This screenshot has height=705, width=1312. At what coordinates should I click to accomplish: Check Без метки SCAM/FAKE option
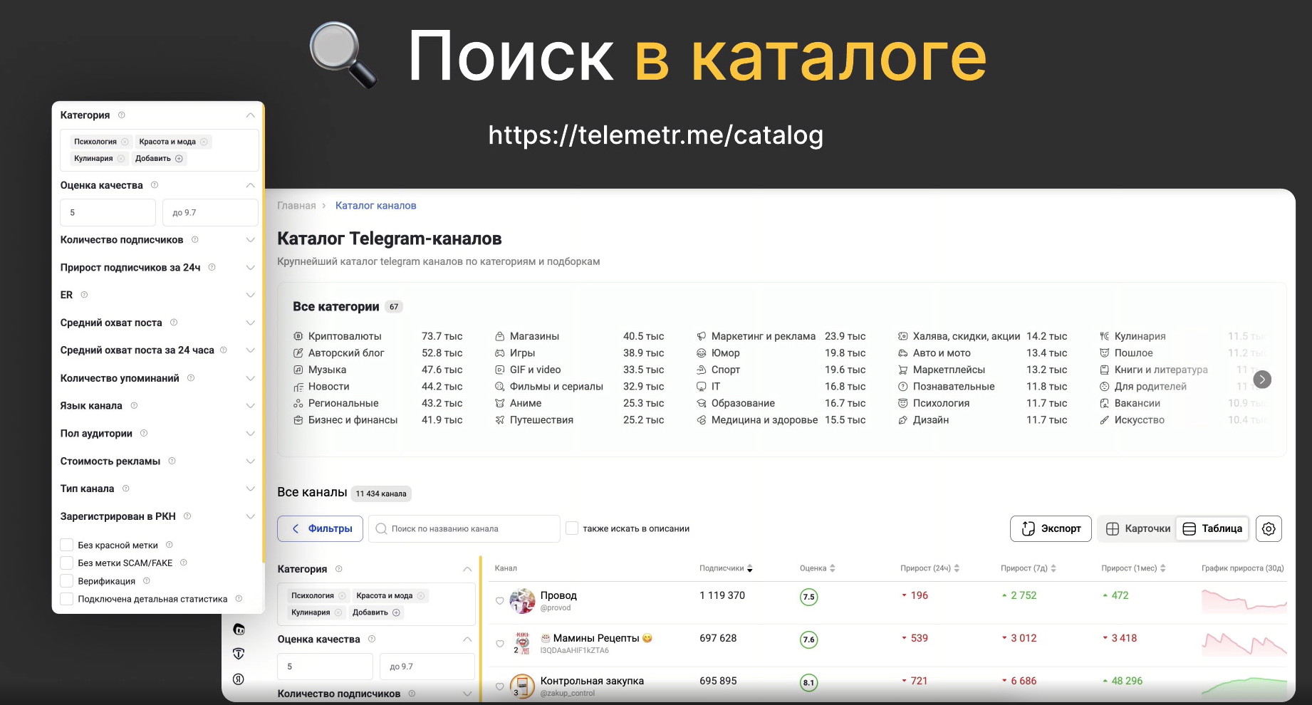pyautogui.click(x=67, y=563)
